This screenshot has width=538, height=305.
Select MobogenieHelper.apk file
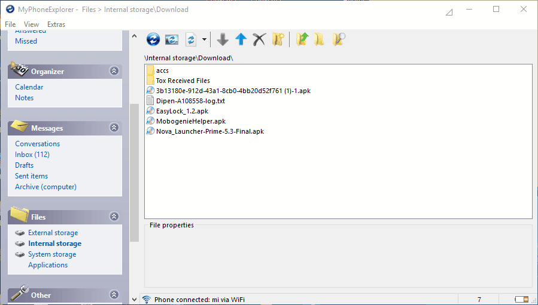[191, 121]
